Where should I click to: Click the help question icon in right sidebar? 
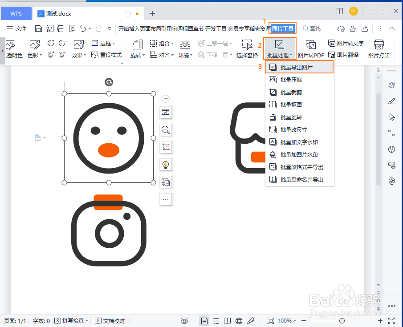click(x=392, y=149)
